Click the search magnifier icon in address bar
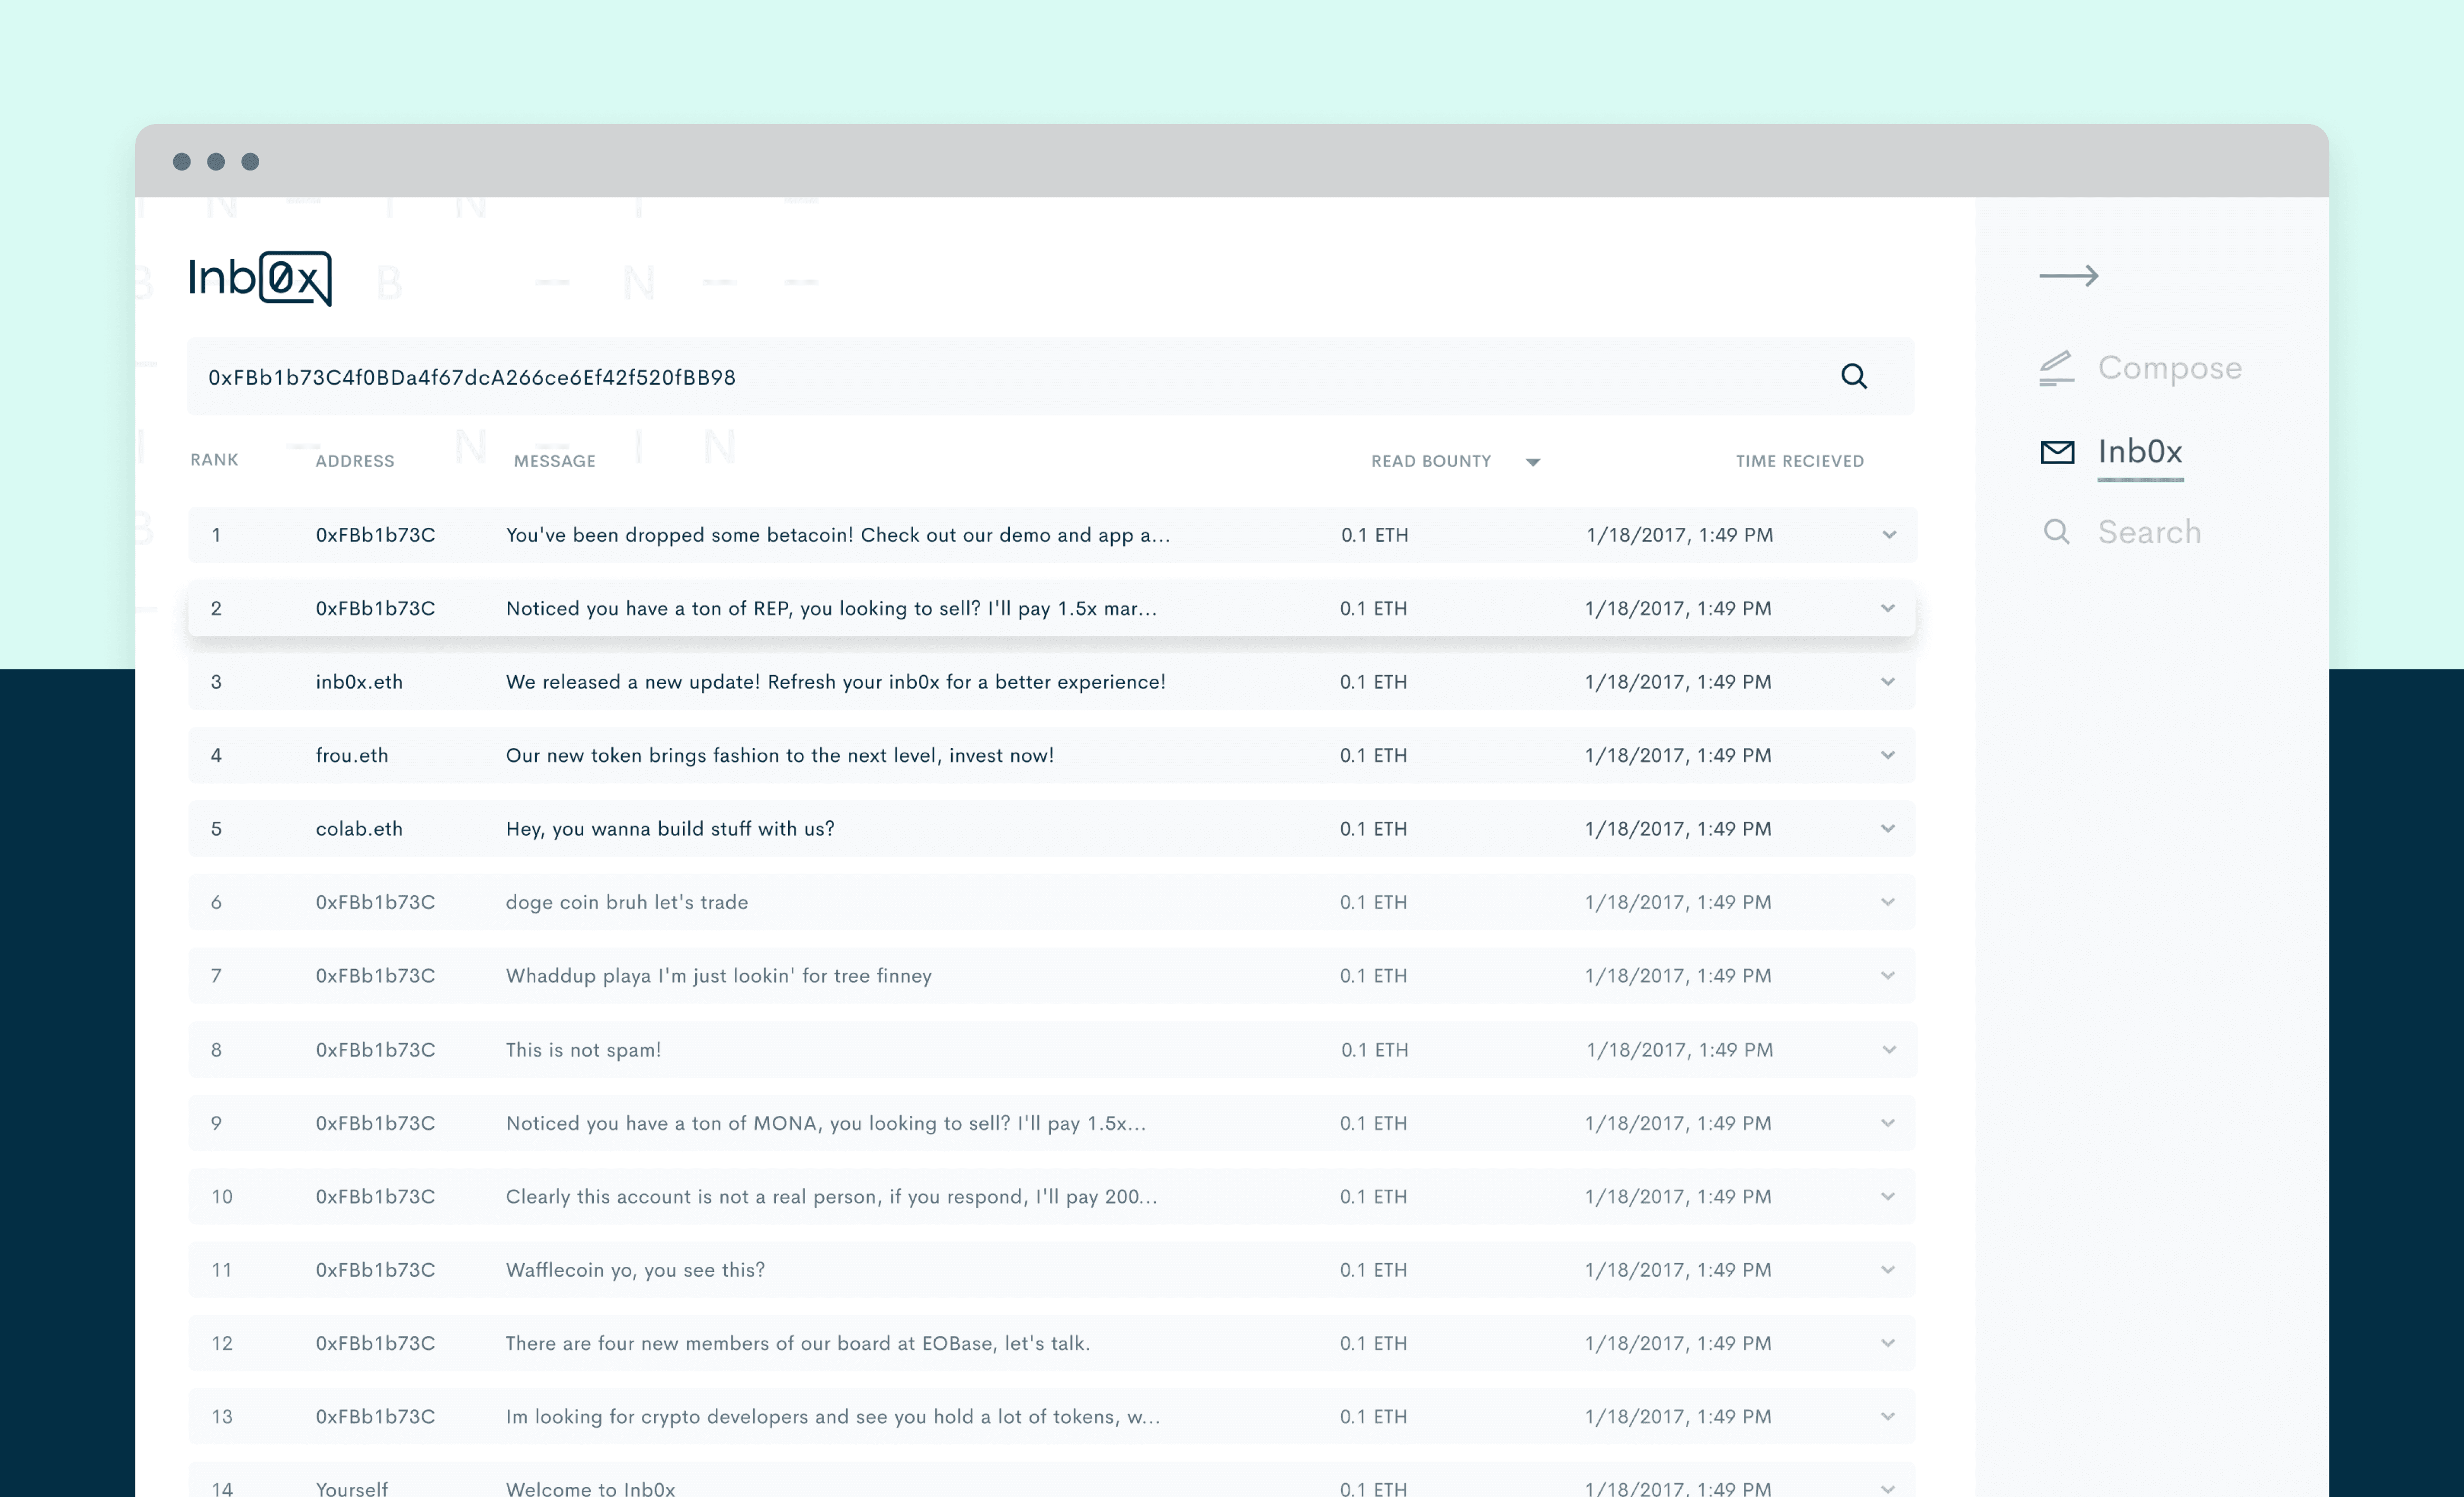 coord(1853,376)
